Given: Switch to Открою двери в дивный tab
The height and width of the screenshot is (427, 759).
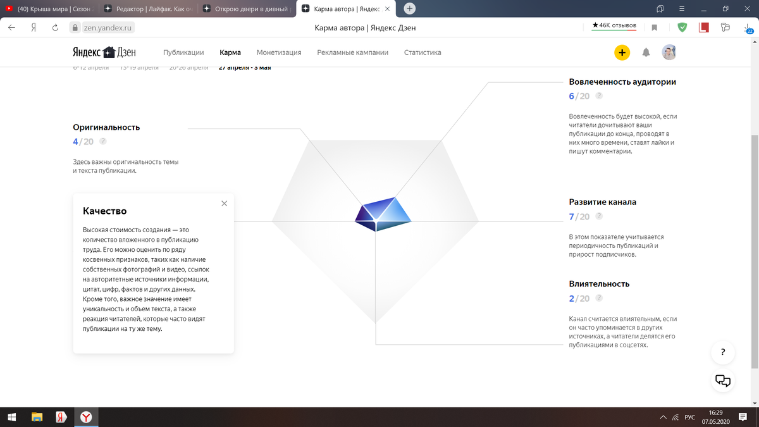Looking at the screenshot, I should (x=246, y=8).
